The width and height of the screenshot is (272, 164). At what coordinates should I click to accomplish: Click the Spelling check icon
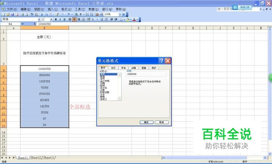click(x=32, y=14)
